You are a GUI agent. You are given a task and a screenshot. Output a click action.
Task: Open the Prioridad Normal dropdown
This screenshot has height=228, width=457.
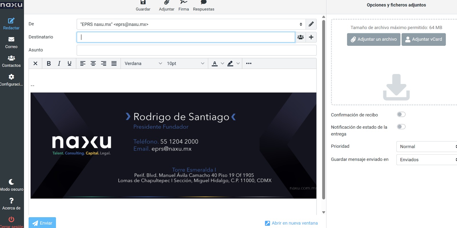427,147
